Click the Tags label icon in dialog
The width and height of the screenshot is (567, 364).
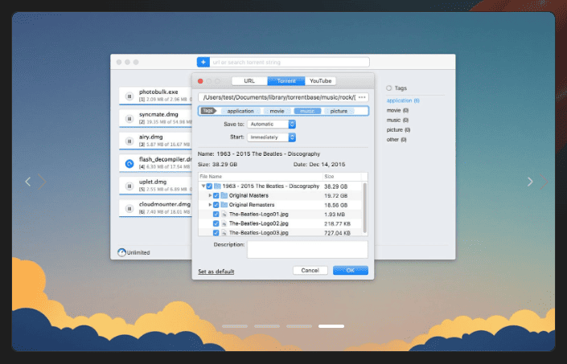(208, 111)
